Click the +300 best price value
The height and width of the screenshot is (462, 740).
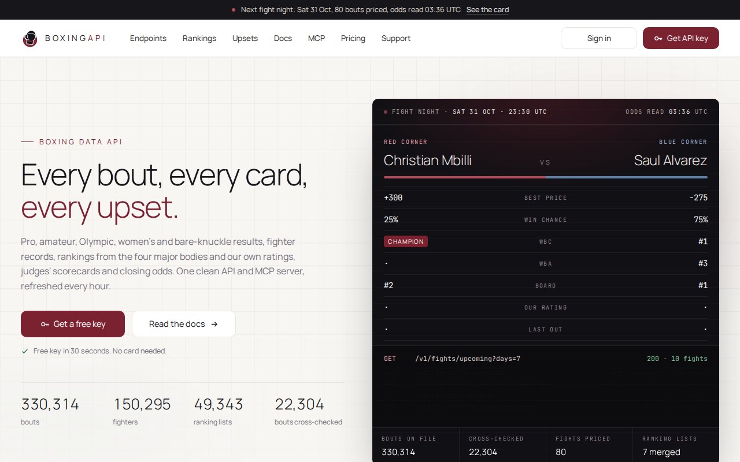pyautogui.click(x=393, y=198)
